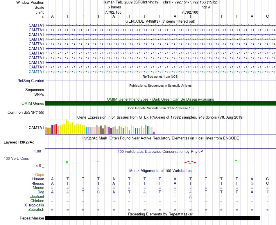Click the 7,792,160 coordinate marker

pos(190,12)
